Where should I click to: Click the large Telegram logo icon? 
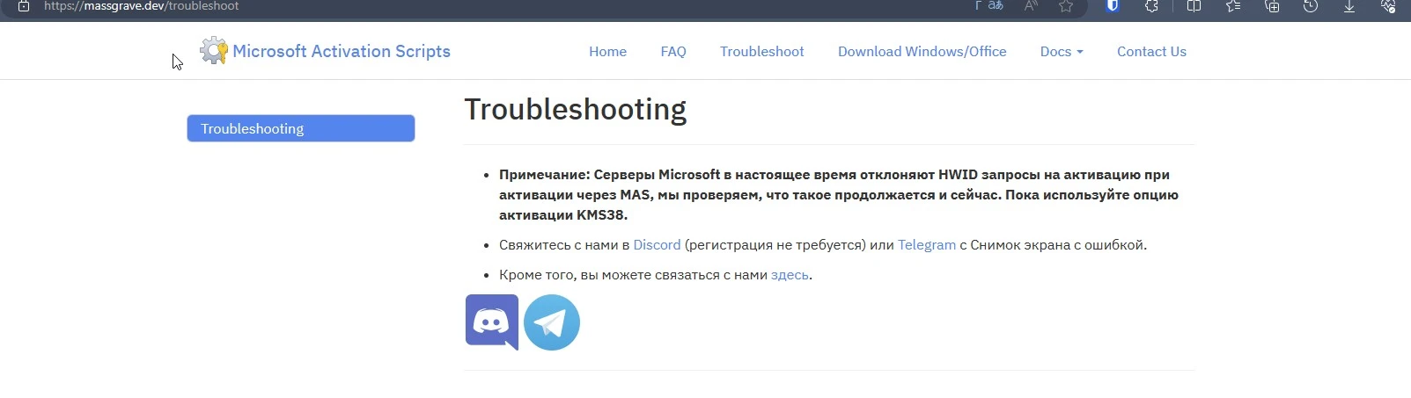click(552, 322)
